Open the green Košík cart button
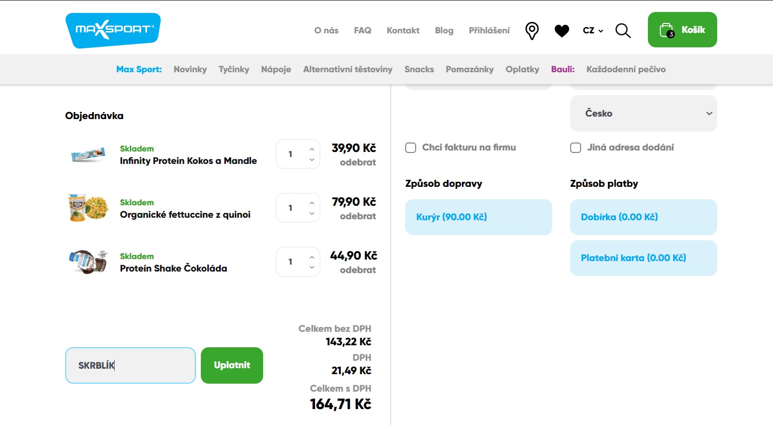The image size is (773, 425). (682, 30)
